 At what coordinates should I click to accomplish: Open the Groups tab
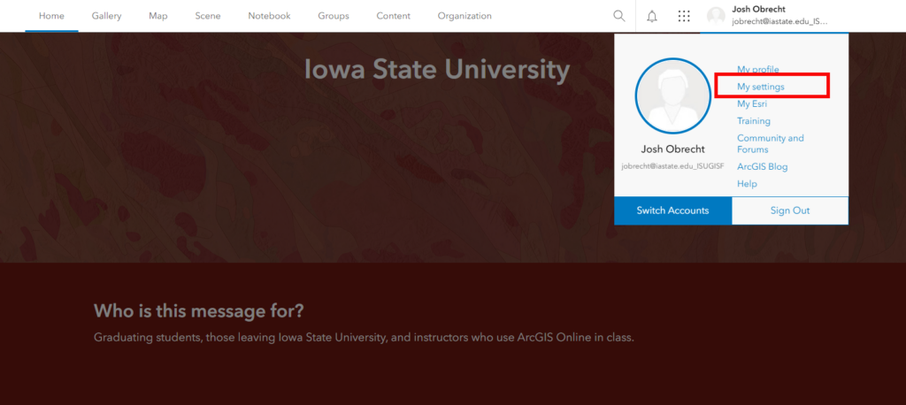(x=334, y=16)
